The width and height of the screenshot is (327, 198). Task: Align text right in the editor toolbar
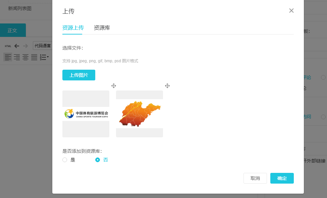(x=17, y=57)
